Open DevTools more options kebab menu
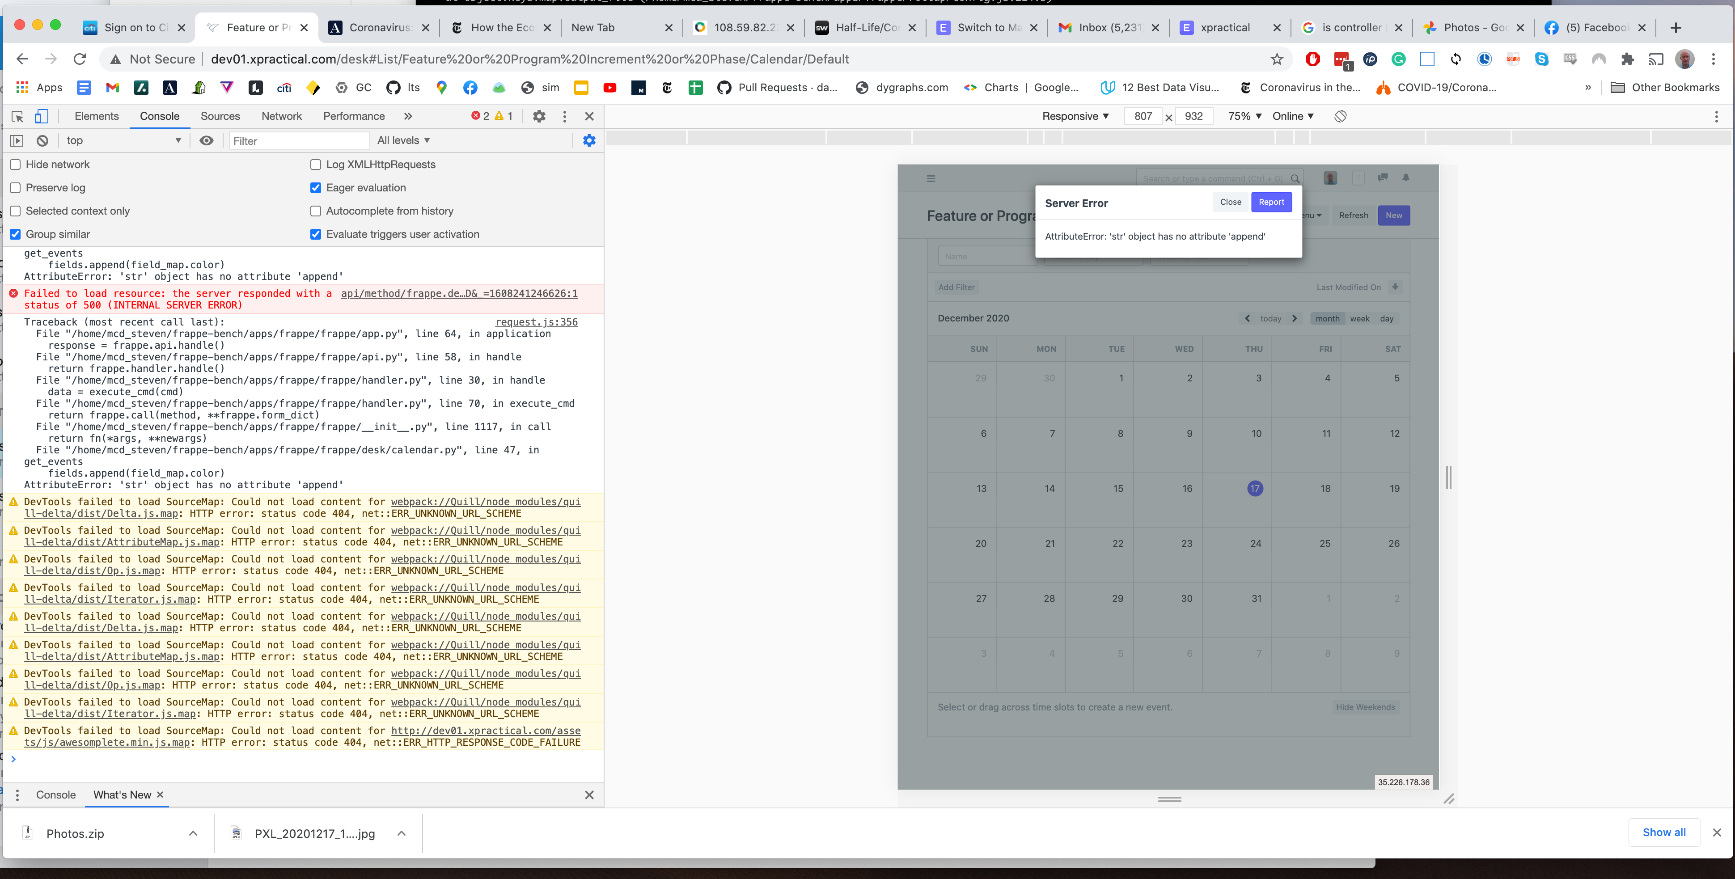 564,116
